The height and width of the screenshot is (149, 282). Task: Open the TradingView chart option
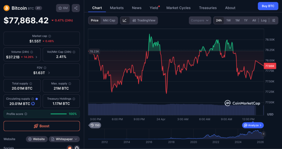[144, 20]
